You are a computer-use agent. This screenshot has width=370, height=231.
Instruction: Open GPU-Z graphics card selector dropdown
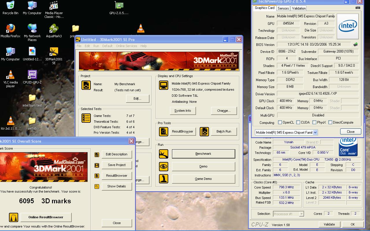tap(315, 132)
